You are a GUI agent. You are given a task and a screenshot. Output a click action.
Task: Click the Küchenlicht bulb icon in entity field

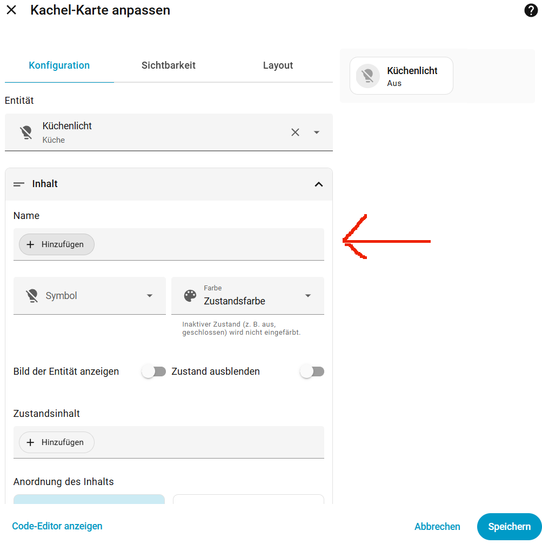(x=26, y=132)
